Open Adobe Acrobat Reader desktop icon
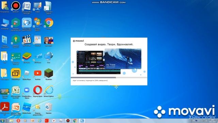The width and height of the screenshot is (218, 123). [x=5, y=107]
